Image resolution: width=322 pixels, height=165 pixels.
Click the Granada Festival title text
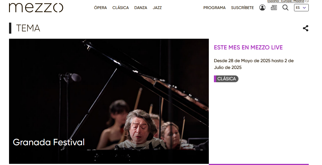point(49,142)
